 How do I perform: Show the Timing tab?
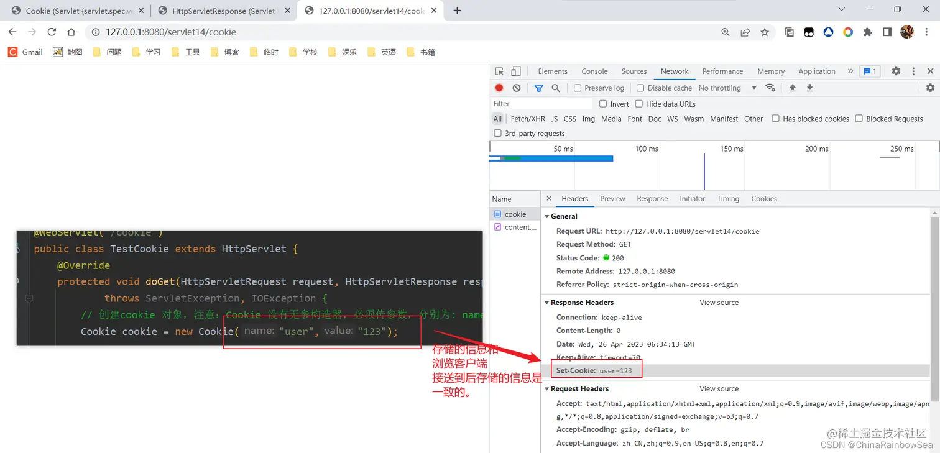(x=728, y=199)
